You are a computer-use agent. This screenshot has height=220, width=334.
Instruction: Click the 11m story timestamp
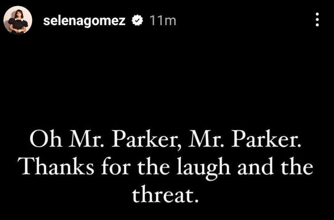(x=163, y=21)
